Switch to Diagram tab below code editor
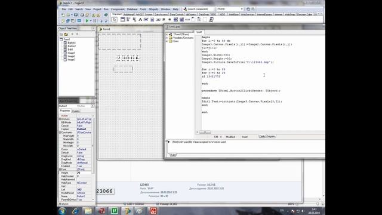Image resolution: width=382 pixels, height=215 pixels. [x=270, y=136]
